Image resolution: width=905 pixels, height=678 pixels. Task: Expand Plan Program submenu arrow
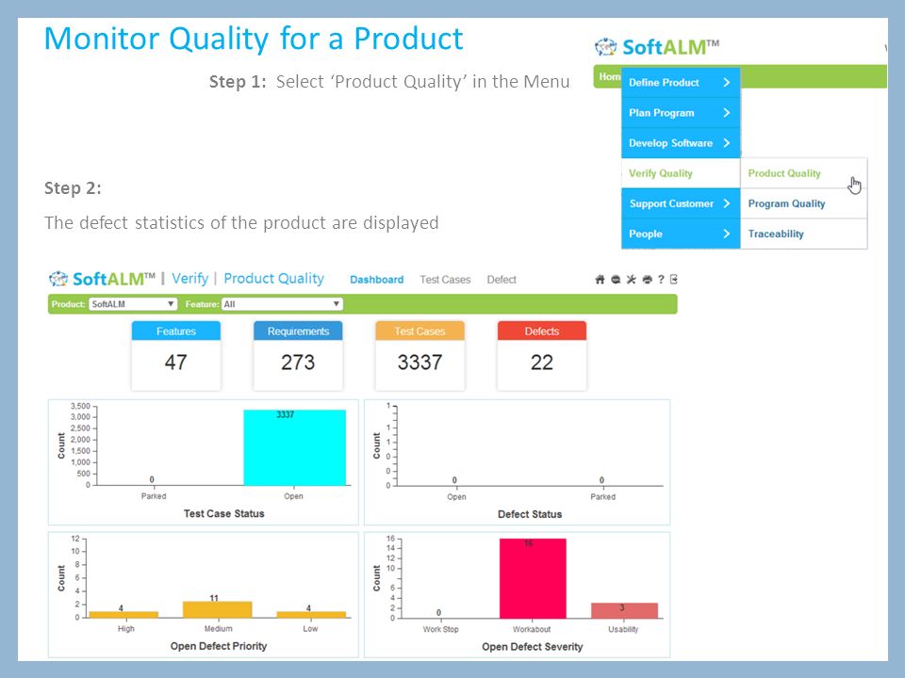tap(727, 113)
